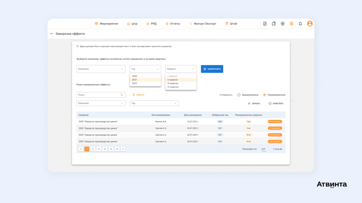Click the Дата разморозки column header
Viewport: 362px width, 203px height.
(193, 115)
